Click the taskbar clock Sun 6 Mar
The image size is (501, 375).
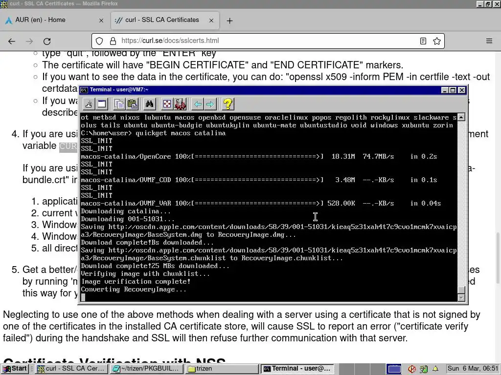tap(473, 369)
